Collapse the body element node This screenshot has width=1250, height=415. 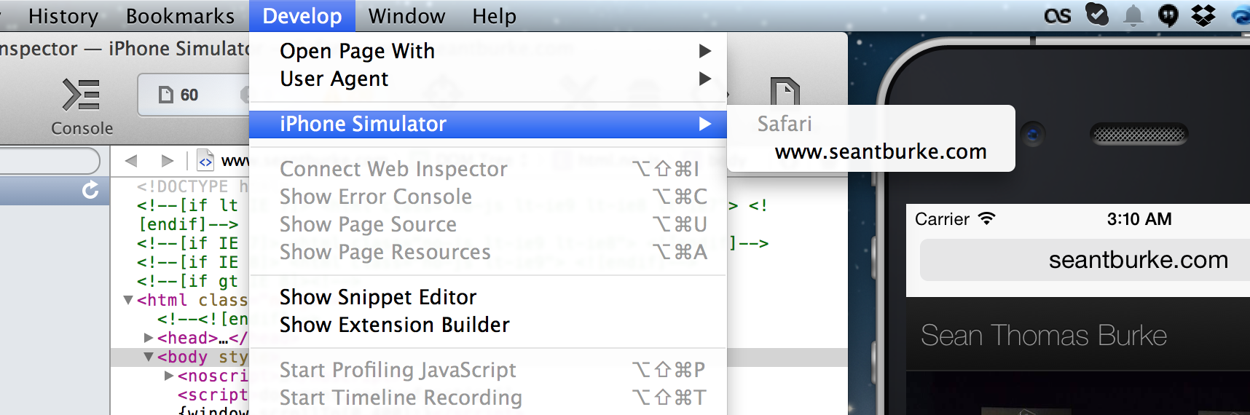149,357
